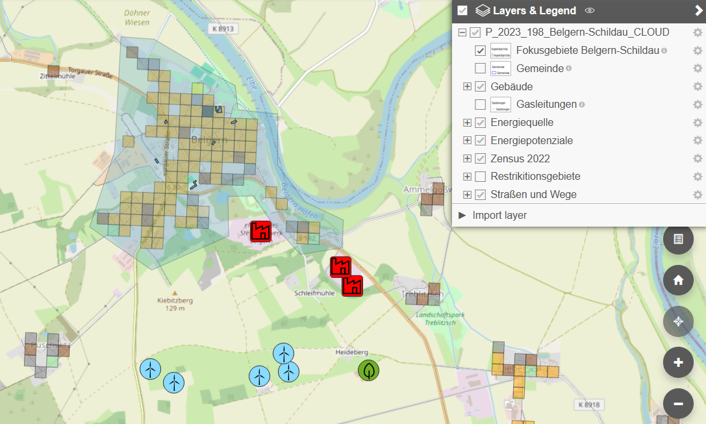This screenshot has width=706, height=424.
Task: Open the attribute table round button
Action: pos(678,239)
